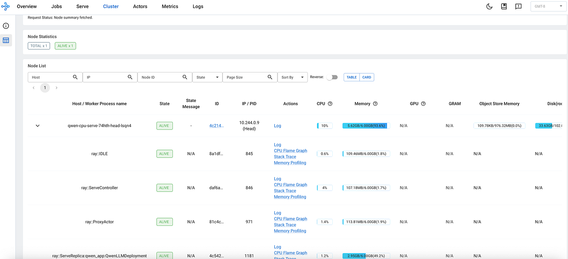Click QwenLLMDeployment memory bar 2.95GB/6.00GB
The image size is (568, 259).
pos(366,256)
